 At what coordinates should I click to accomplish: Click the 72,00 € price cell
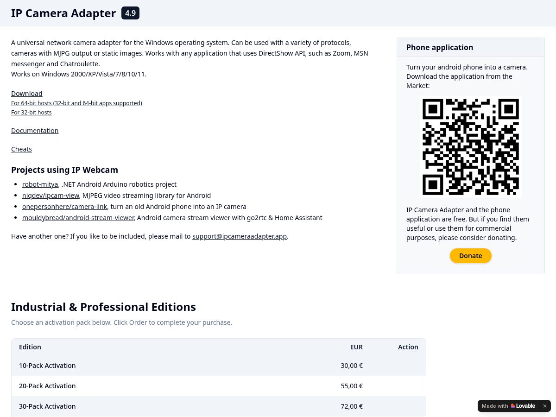point(352,406)
